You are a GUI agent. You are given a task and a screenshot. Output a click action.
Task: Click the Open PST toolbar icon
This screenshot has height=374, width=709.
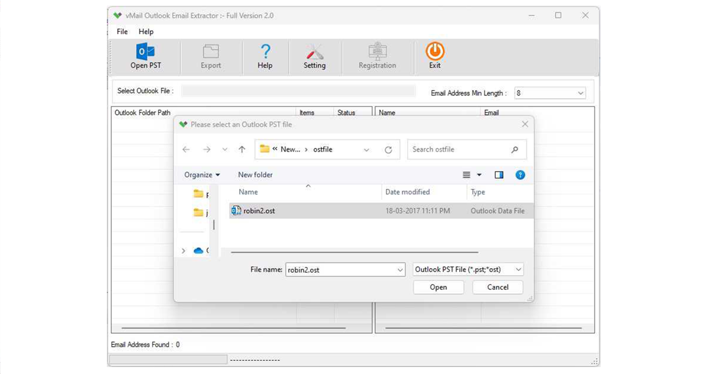click(145, 51)
